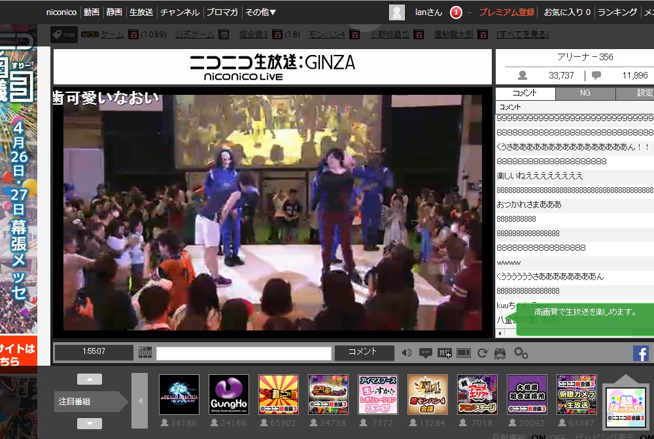The height and width of the screenshot is (439, 654).
Task: Open the 動画 menu item
Action: [92, 12]
